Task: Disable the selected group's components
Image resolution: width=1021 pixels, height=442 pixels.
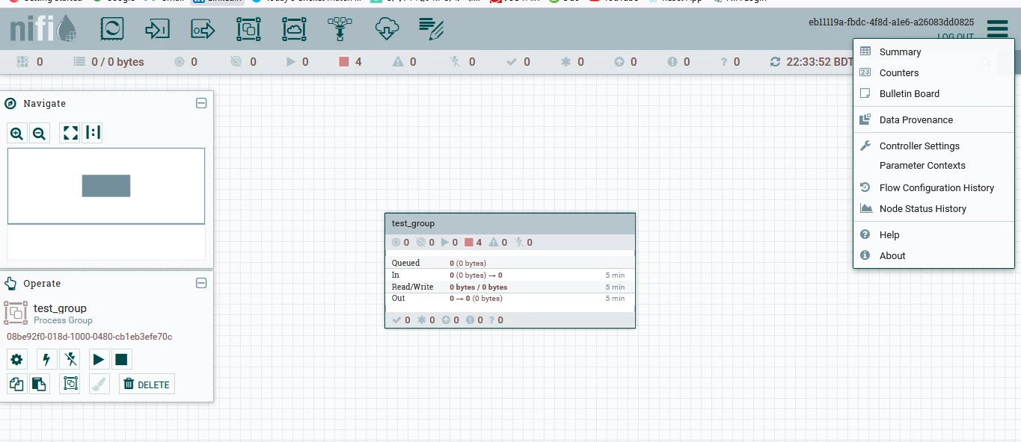Action: pyautogui.click(x=70, y=360)
